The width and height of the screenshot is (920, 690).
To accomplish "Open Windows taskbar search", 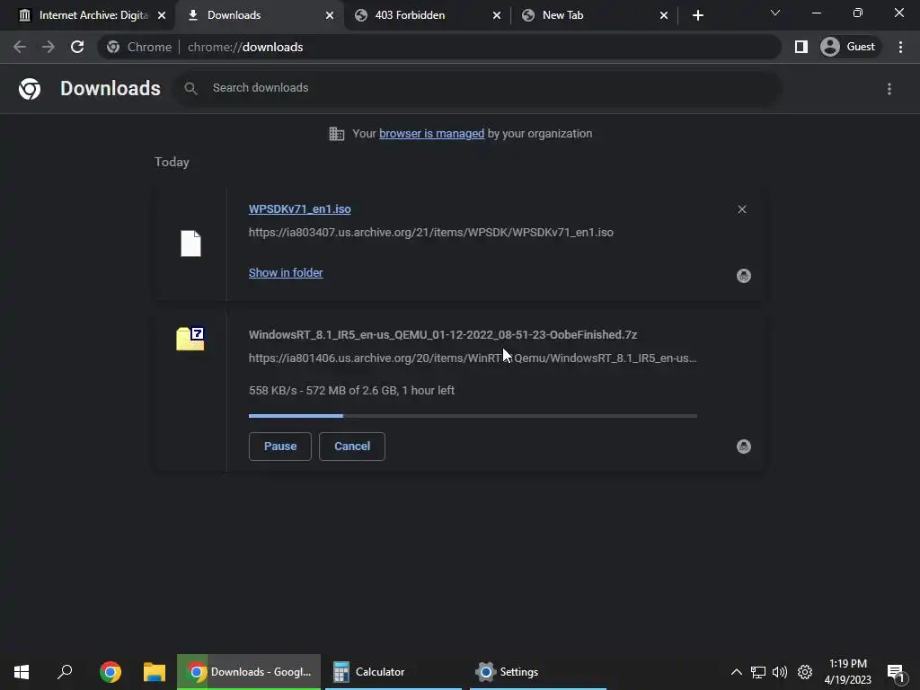I will [65, 672].
